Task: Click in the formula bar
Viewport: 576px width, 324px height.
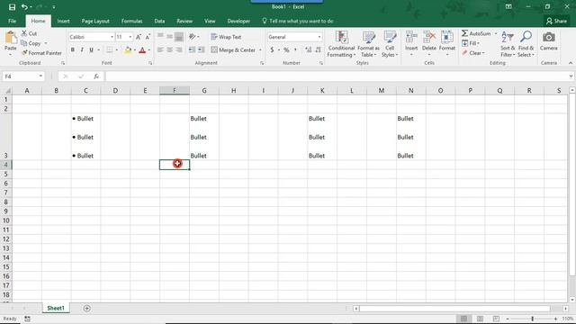Action: [336, 76]
